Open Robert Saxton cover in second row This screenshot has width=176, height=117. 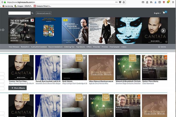128,106
